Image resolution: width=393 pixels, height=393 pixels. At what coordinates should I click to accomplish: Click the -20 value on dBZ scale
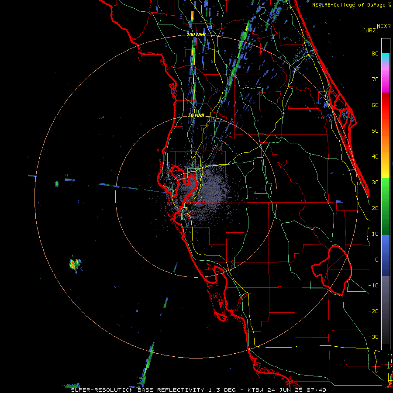[x=373, y=311]
